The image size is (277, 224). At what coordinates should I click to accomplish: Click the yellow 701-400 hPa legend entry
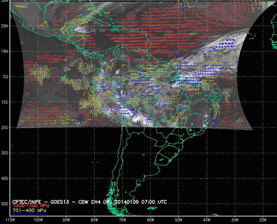click(29, 210)
